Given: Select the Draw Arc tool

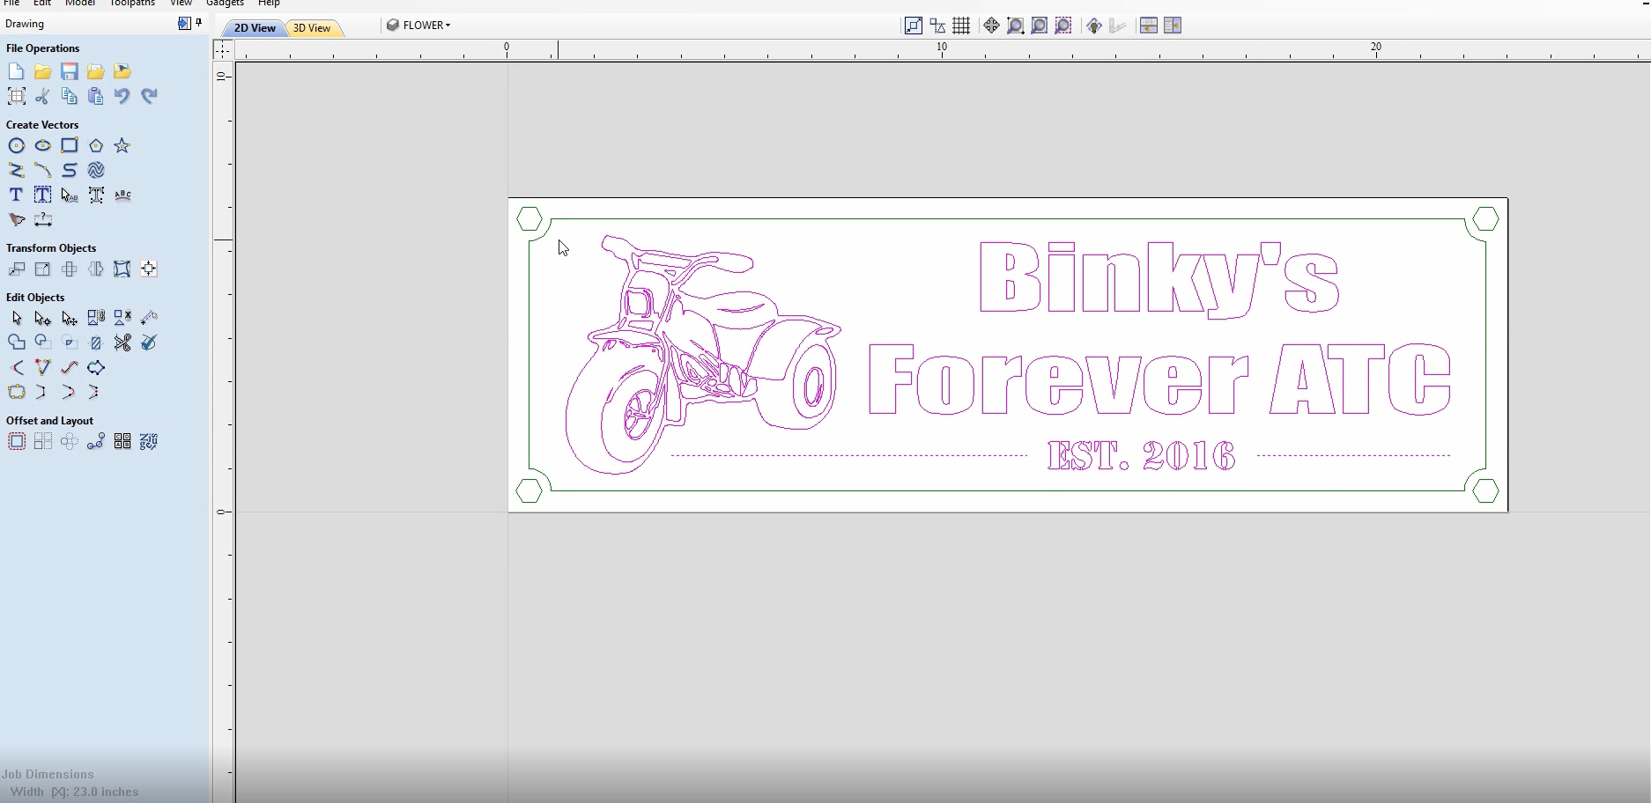Looking at the screenshot, I should 42,170.
